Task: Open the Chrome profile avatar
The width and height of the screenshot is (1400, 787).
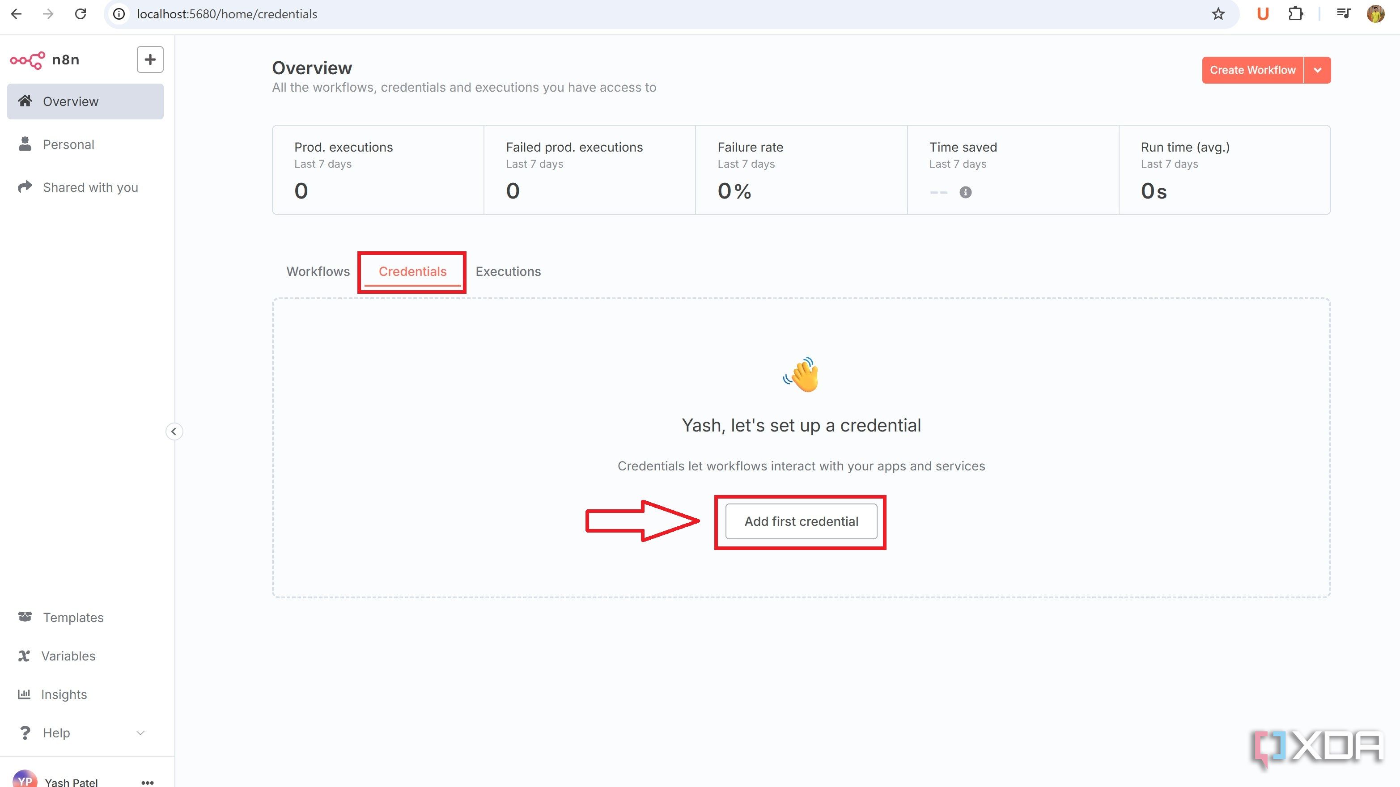Action: pos(1375,13)
